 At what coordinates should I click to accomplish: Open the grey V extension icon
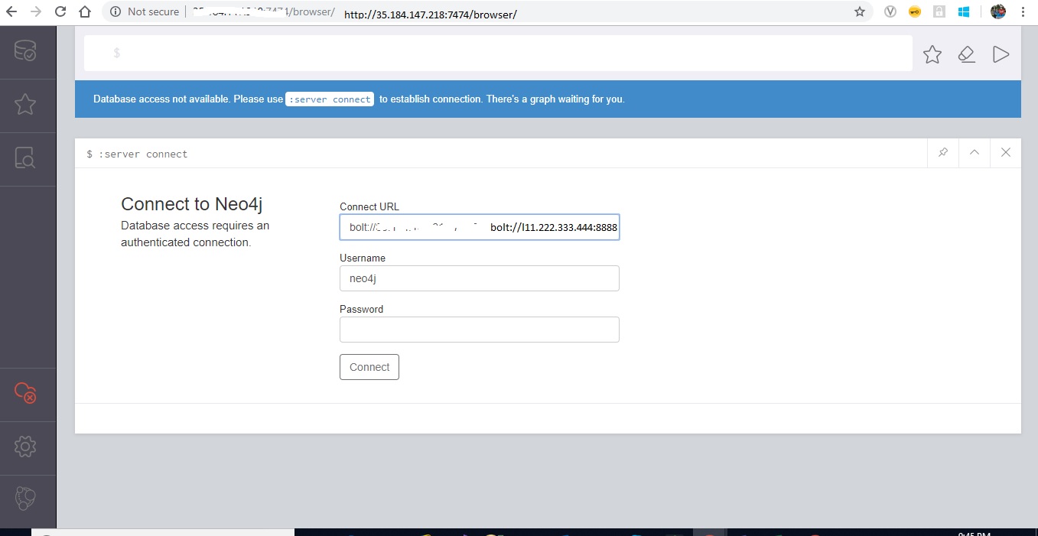890,11
